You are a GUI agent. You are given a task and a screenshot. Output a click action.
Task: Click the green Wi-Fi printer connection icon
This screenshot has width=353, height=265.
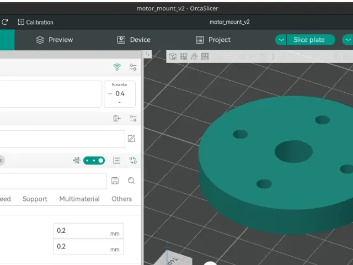(117, 67)
